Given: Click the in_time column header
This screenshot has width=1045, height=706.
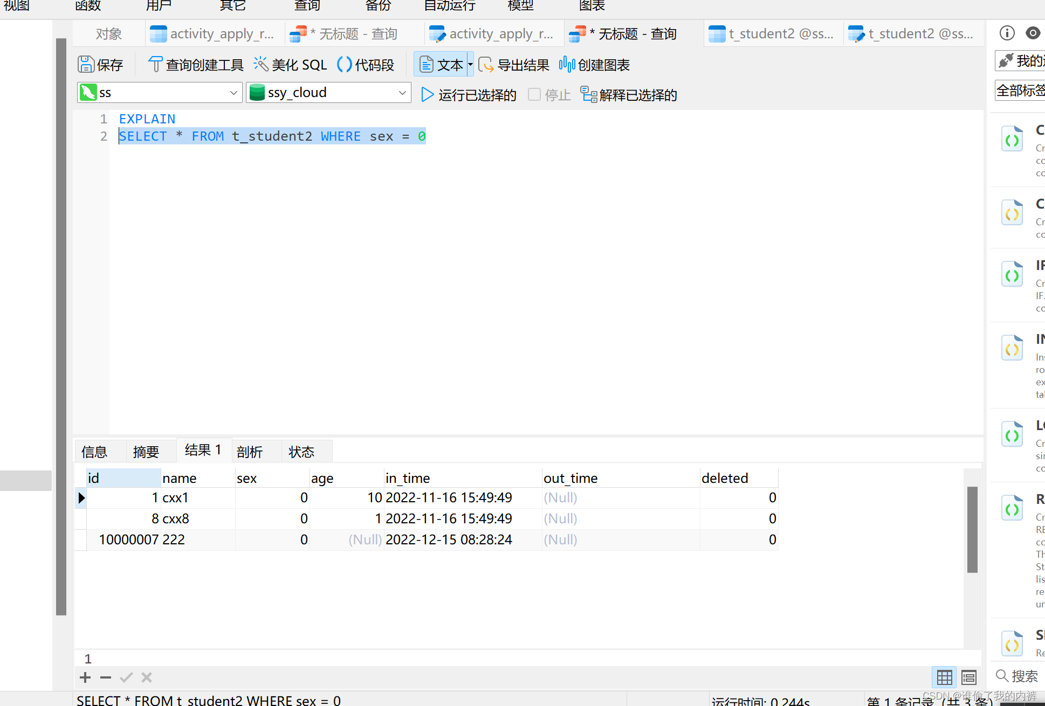Looking at the screenshot, I should point(463,478).
